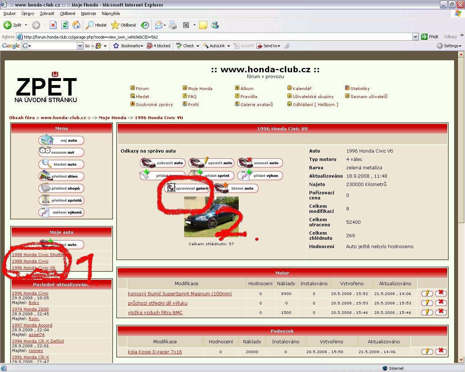The image size is (465, 372).
Task: Click the IE Home toolbar icon
Action: click(x=76, y=25)
